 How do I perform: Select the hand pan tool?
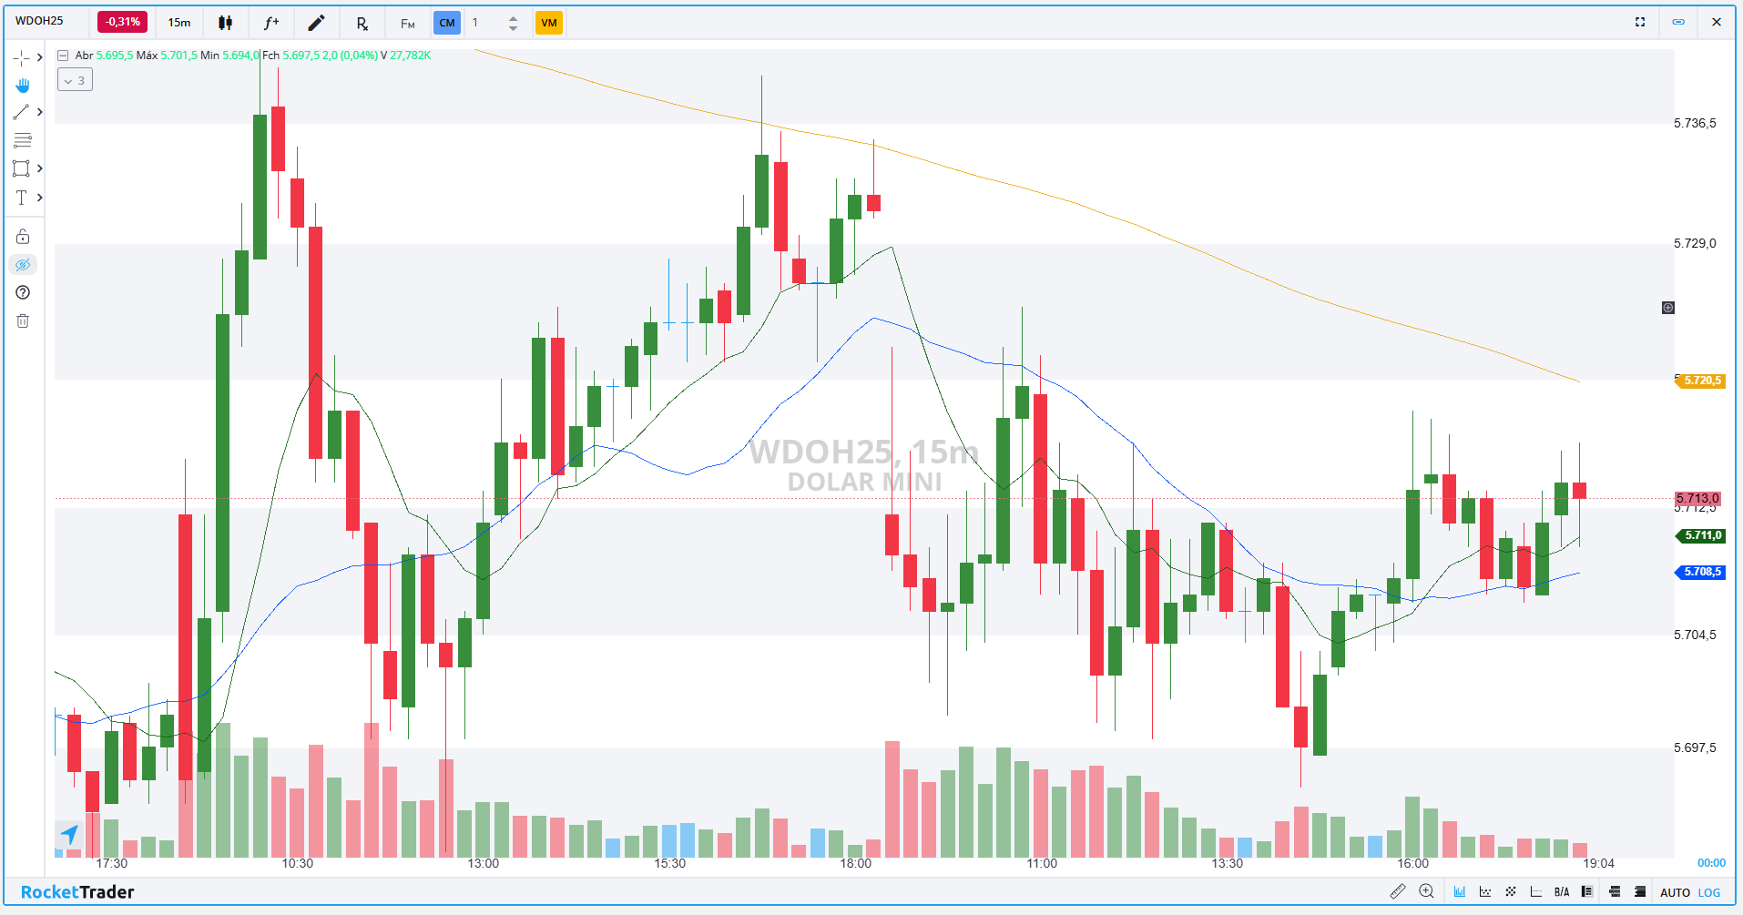click(23, 86)
